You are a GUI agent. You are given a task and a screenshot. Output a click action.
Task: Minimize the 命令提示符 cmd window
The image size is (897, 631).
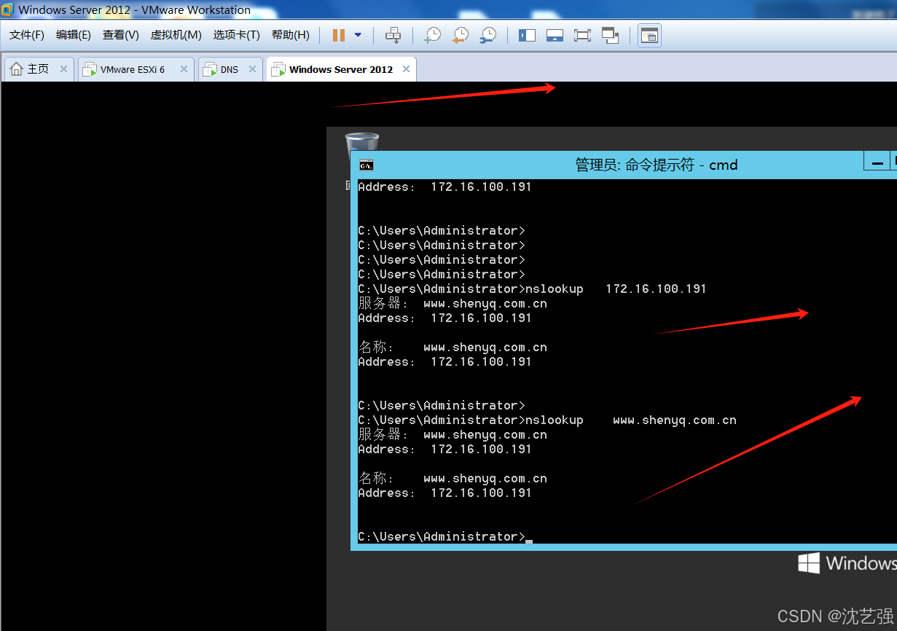pyautogui.click(x=878, y=162)
